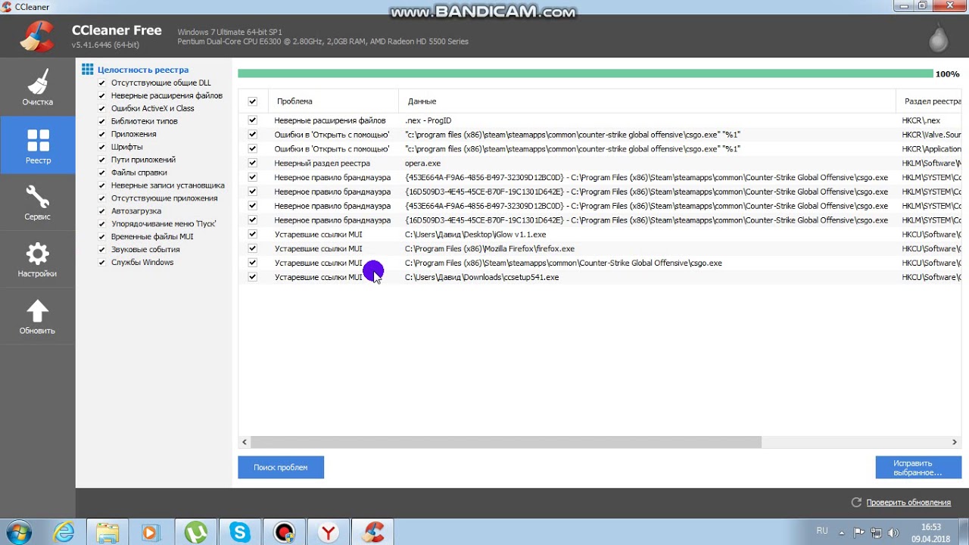The height and width of the screenshot is (545, 969).
Task: Click the flag action center tray icon
Action: click(858, 533)
